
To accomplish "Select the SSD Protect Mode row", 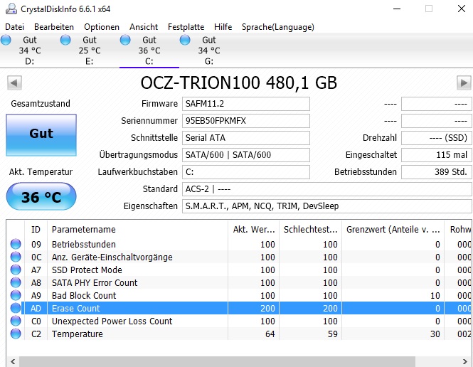I will click(239, 270).
